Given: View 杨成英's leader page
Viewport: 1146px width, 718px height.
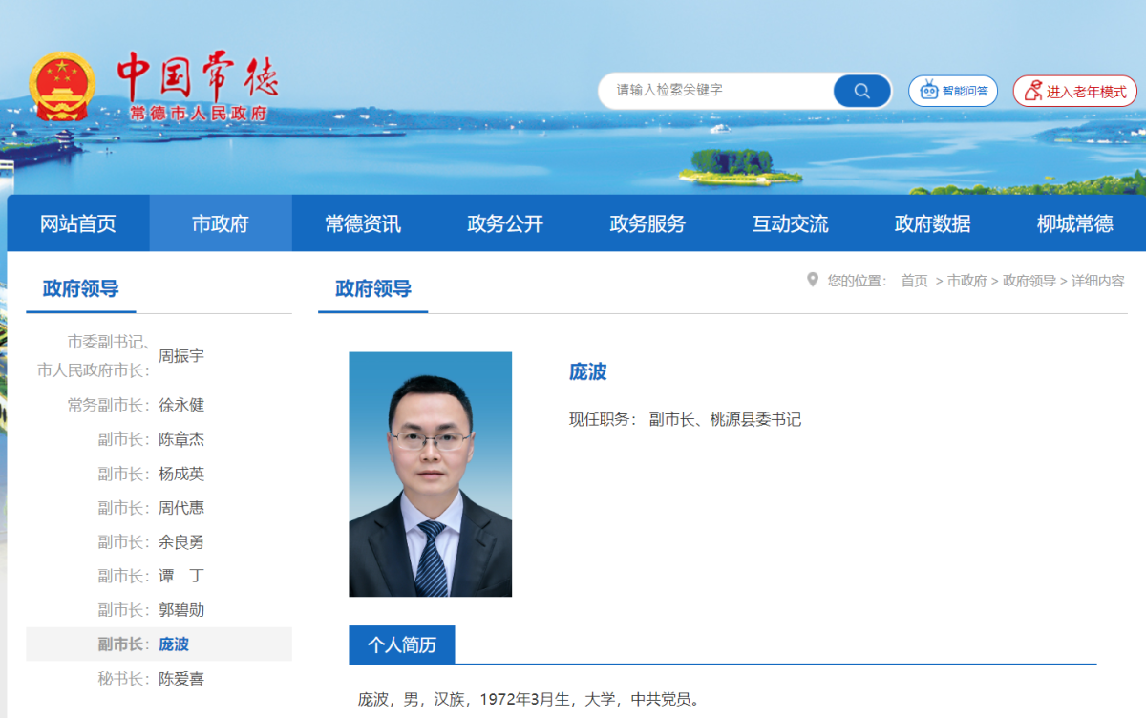Looking at the screenshot, I should 181,474.
